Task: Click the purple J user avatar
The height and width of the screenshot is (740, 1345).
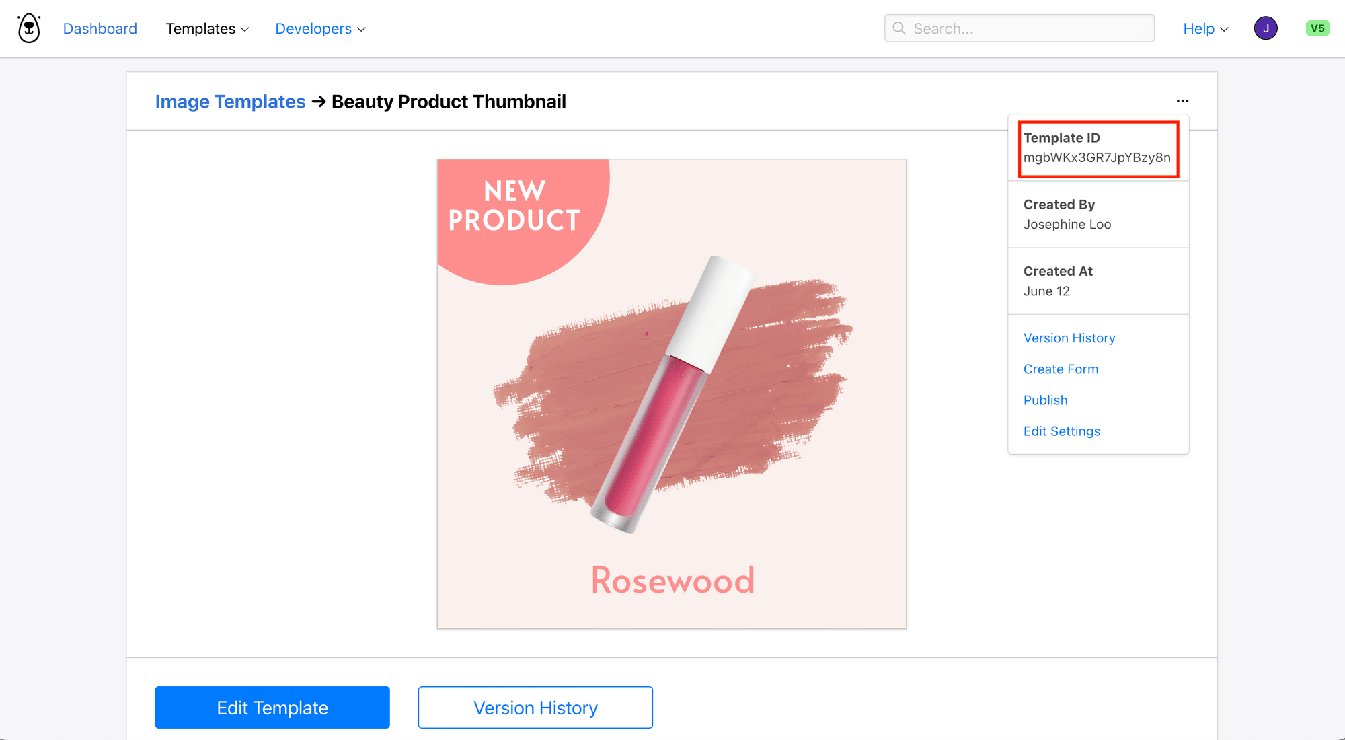Action: pos(1266,28)
